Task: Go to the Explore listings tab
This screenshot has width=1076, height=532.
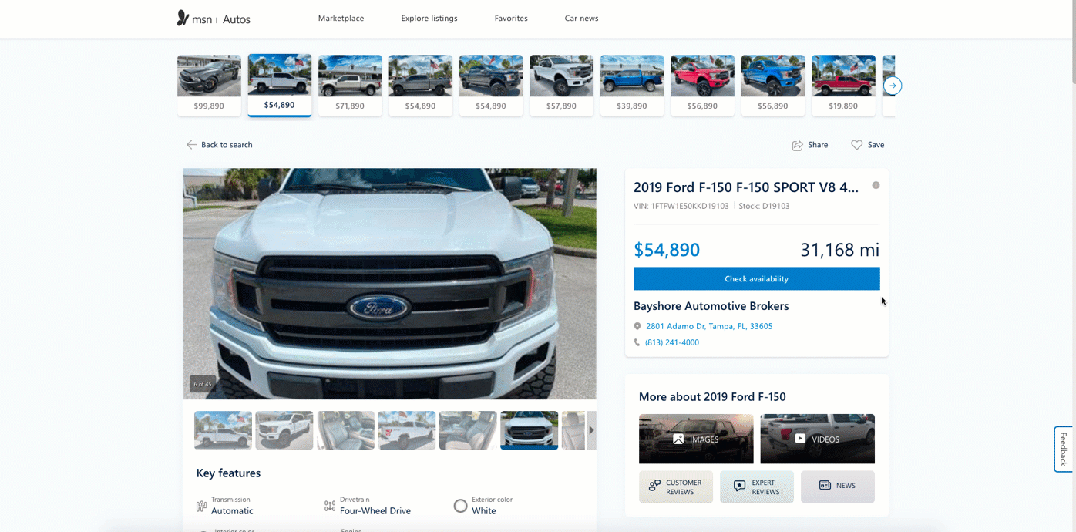Action: click(429, 18)
